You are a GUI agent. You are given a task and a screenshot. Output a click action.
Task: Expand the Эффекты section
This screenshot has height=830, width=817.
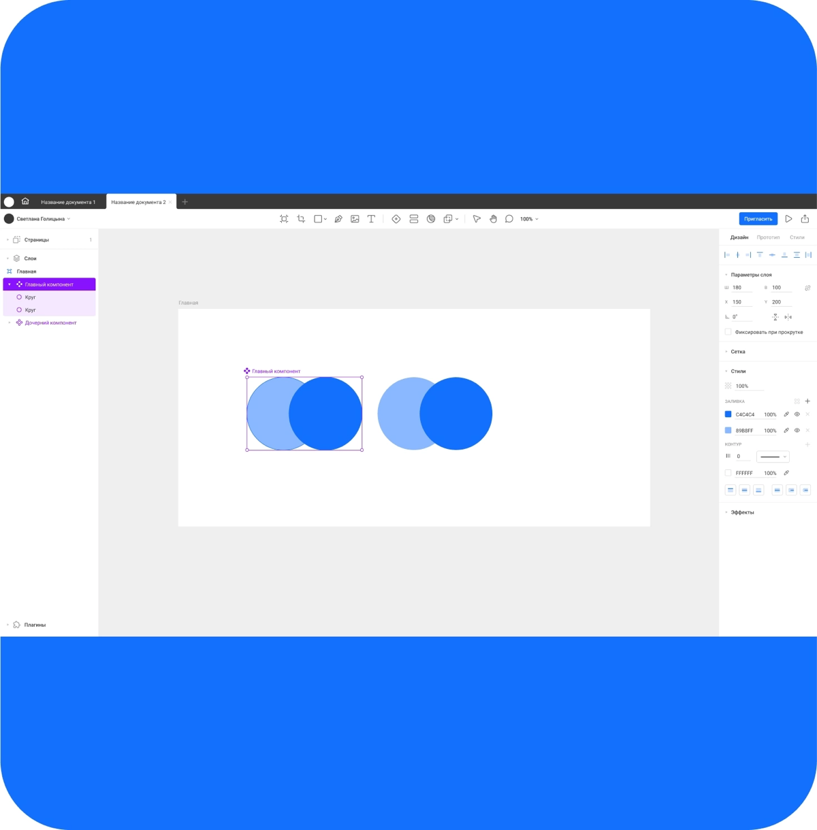click(x=741, y=512)
